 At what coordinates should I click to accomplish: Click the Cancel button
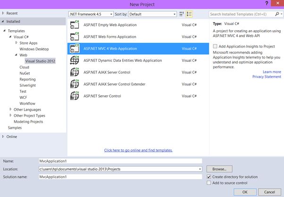coord(269,192)
